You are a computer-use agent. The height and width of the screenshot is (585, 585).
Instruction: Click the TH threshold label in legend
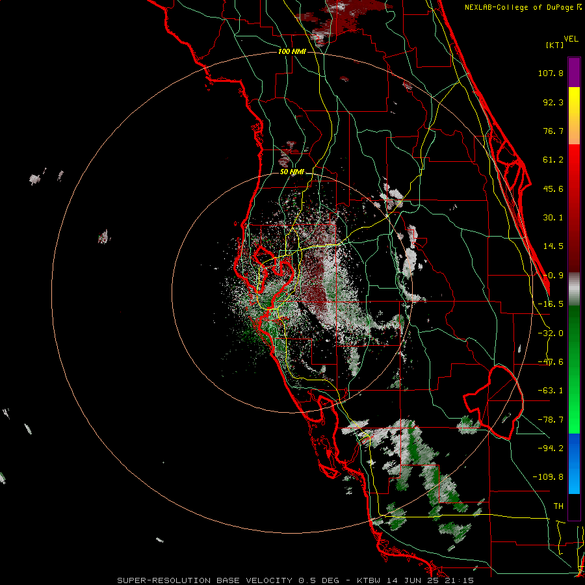click(558, 506)
